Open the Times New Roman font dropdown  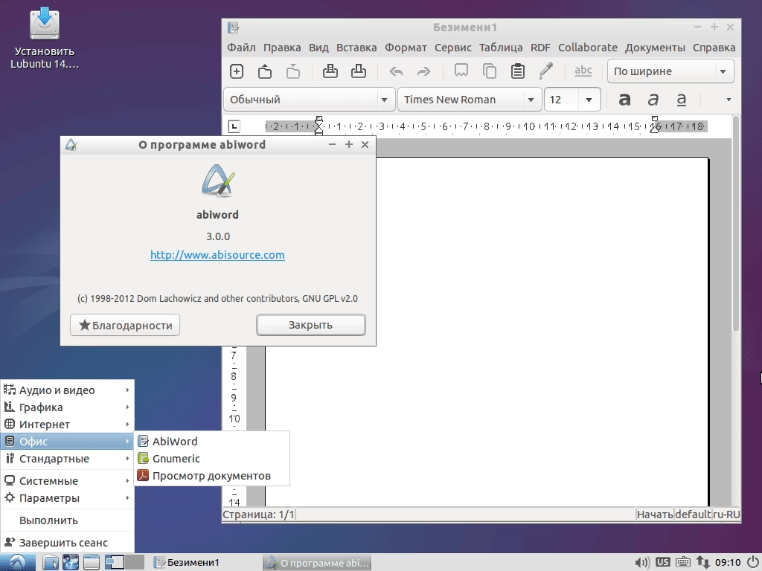(470, 100)
